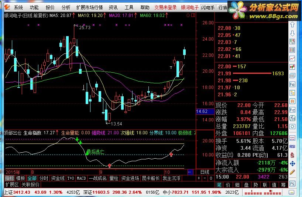
Task: Click the page-up arrow icon in right sidebar
Action: 292,25
